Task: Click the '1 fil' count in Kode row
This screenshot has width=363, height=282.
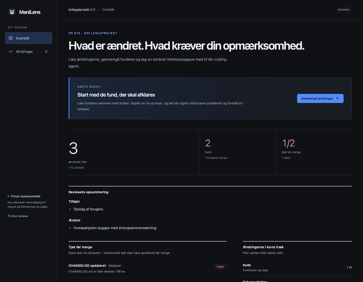Action: coord(349,267)
